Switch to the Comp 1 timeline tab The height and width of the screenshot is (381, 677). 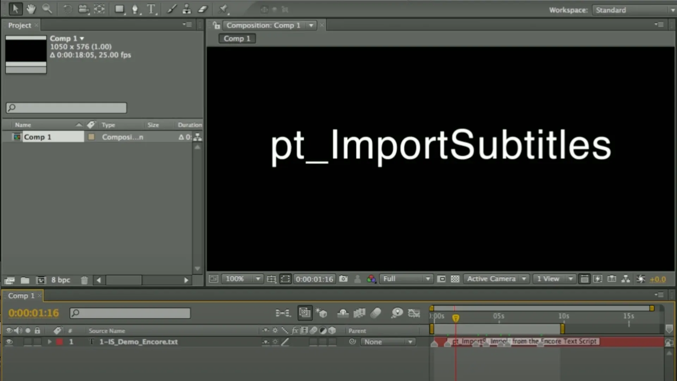click(x=22, y=296)
